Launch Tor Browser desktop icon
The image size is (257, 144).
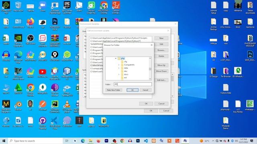pos(226,72)
